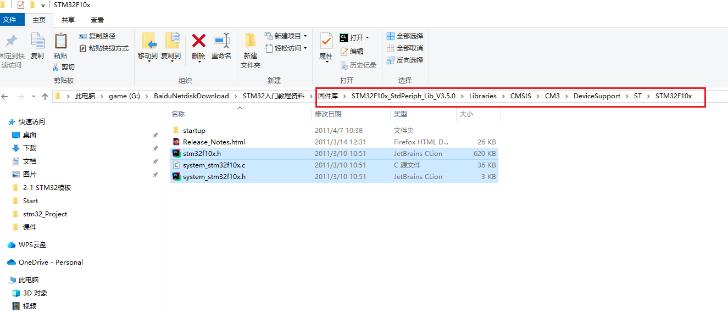728x313 pixels.
Task: Click STM32入门教程资料 breadcrumb
Action: 274,96
